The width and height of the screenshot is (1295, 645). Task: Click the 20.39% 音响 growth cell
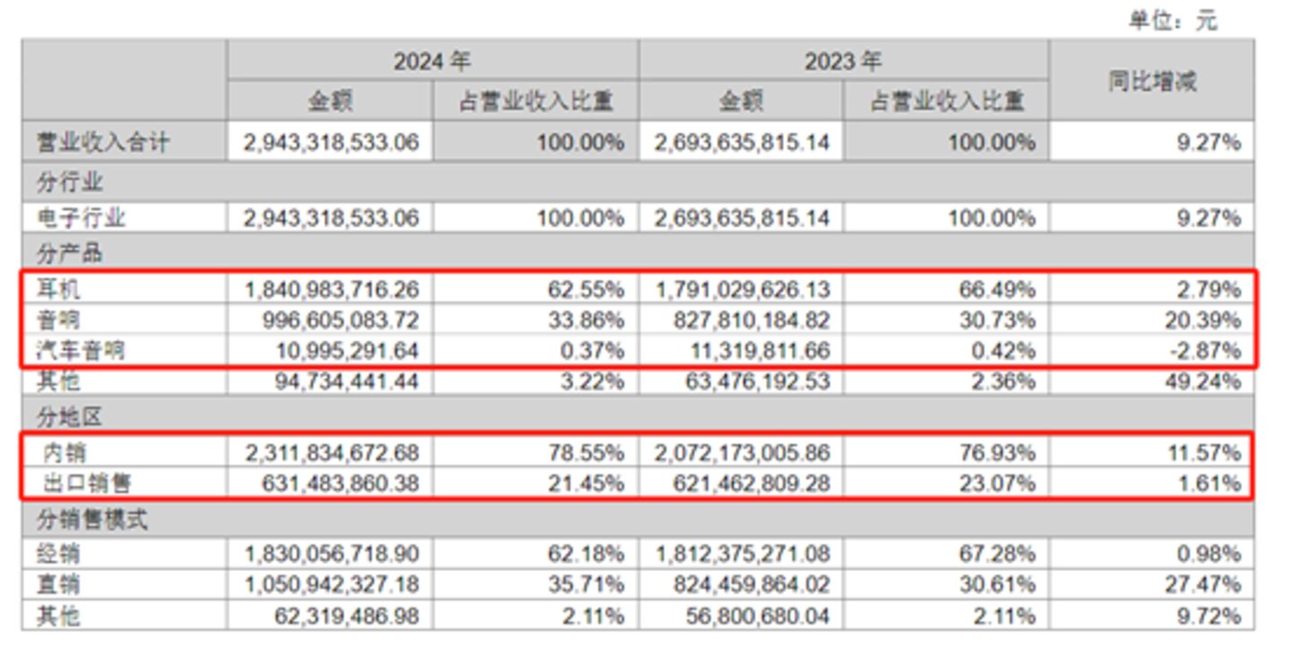pyautogui.click(x=1201, y=319)
